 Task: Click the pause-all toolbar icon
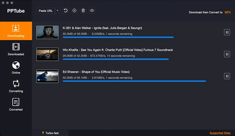click(x=74, y=11)
